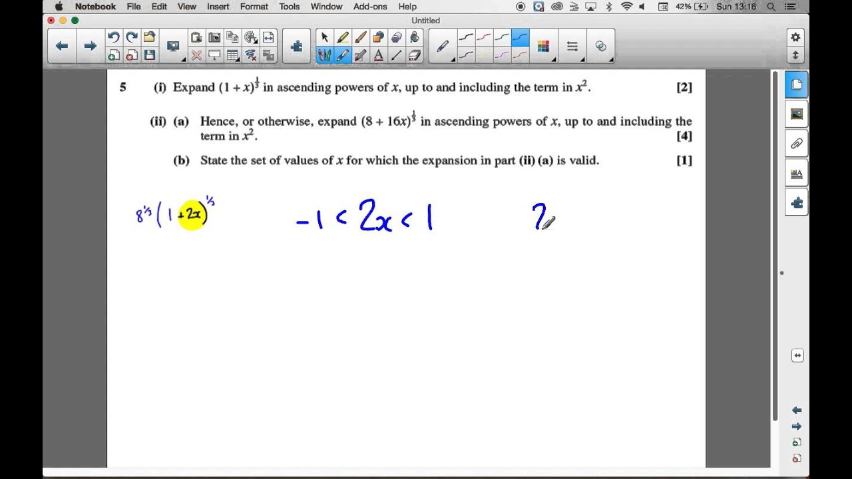Open the Add-ons tab in sidebar
The image size is (852, 479).
tap(797, 202)
